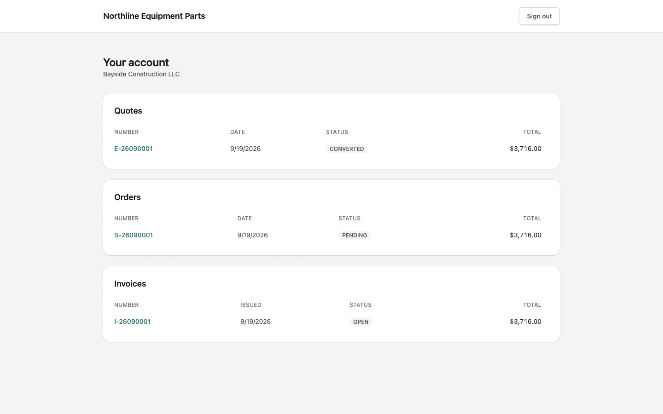The width and height of the screenshot is (663, 414).
Task: Click the NUMBER column header in Quotes
Action: point(127,132)
